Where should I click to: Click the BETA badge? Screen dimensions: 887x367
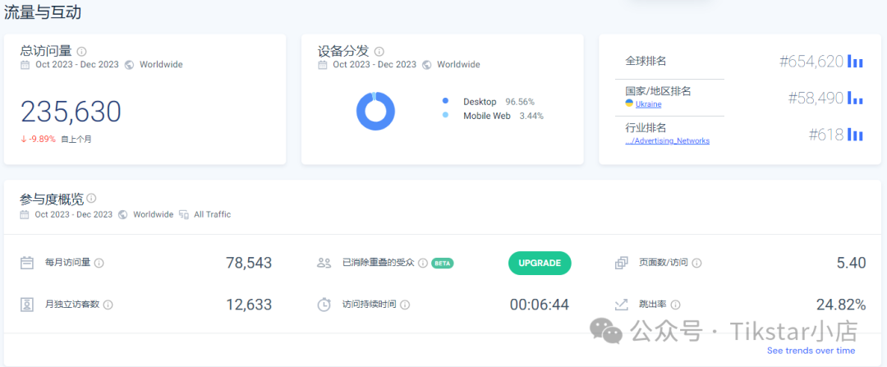point(443,263)
